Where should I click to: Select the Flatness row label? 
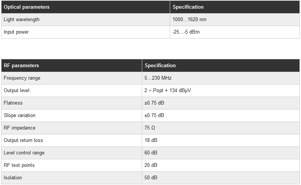point(13,103)
